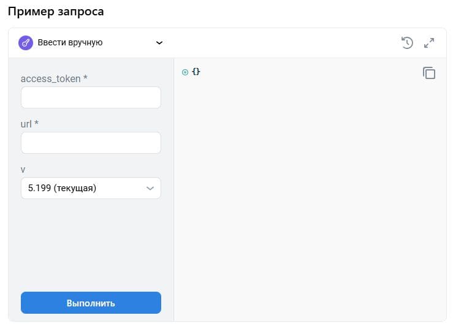The height and width of the screenshot is (326, 453).
Task: Click the "v" parameter label
Action: 23,169
